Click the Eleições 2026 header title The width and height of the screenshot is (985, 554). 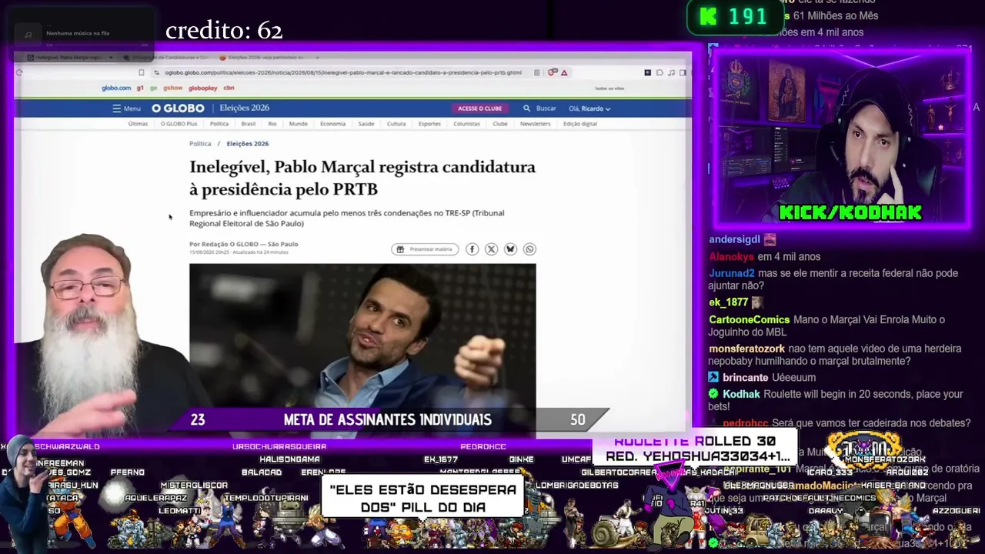point(245,108)
